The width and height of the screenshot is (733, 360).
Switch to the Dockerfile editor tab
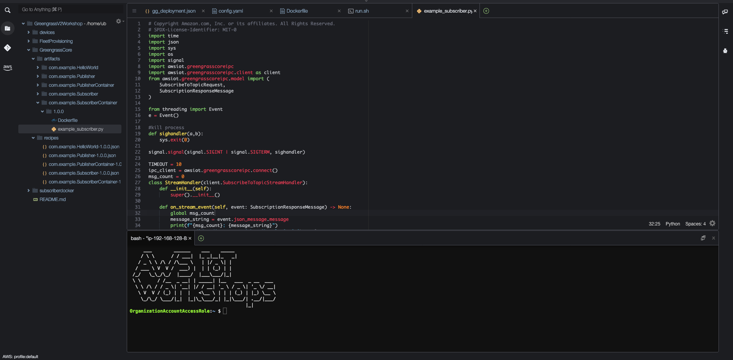(x=297, y=11)
